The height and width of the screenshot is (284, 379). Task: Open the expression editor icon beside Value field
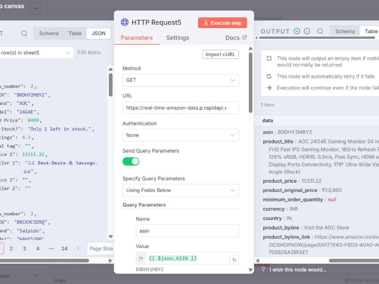234,260
